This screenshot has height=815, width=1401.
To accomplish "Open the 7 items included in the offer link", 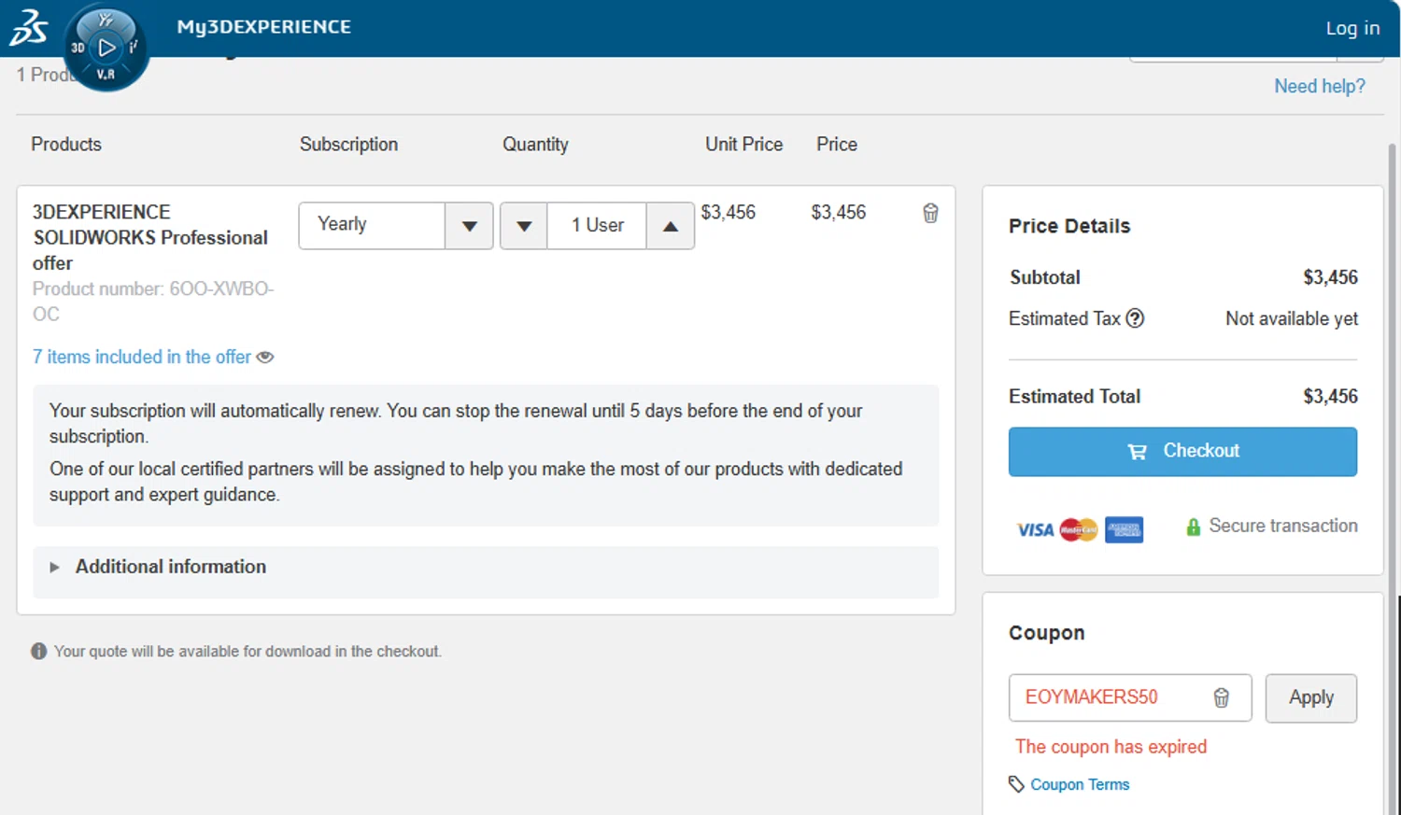I will point(142,357).
